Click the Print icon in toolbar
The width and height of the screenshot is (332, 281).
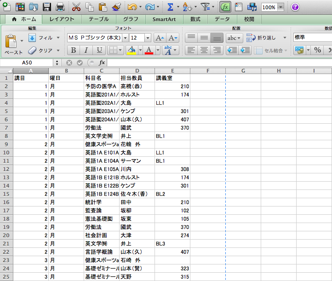[x=60, y=7]
